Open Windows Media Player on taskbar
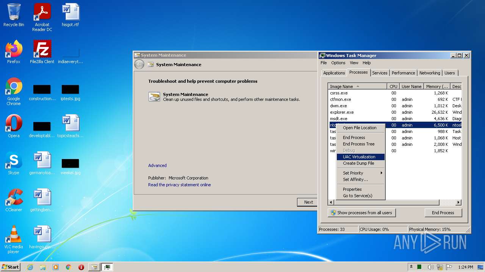This screenshot has height=272, width=485. click(x=56, y=267)
